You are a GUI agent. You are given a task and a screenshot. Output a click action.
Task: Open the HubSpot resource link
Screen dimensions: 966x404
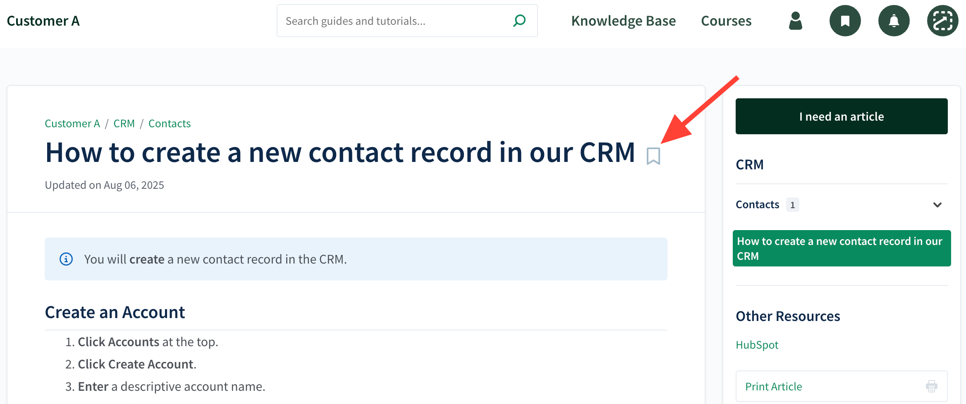coord(757,345)
